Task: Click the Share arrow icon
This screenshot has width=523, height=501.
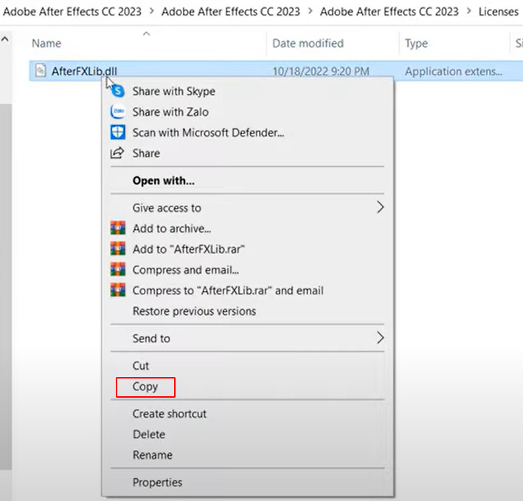Action: click(x=117, y=153)
